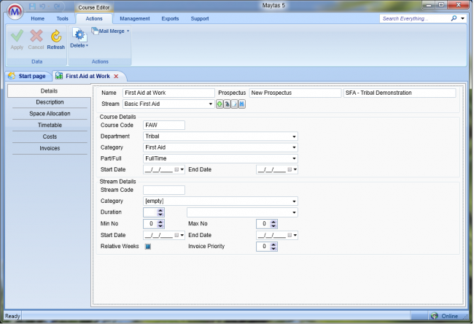Click the search magnifier icon
This screenshot has height=324, width=474.
click(x=455, y=18)
